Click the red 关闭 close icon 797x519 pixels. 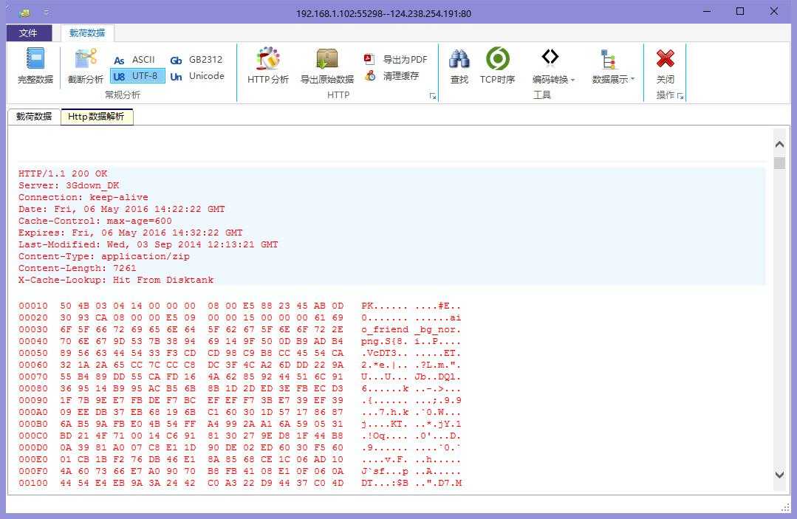click(665, 66)
